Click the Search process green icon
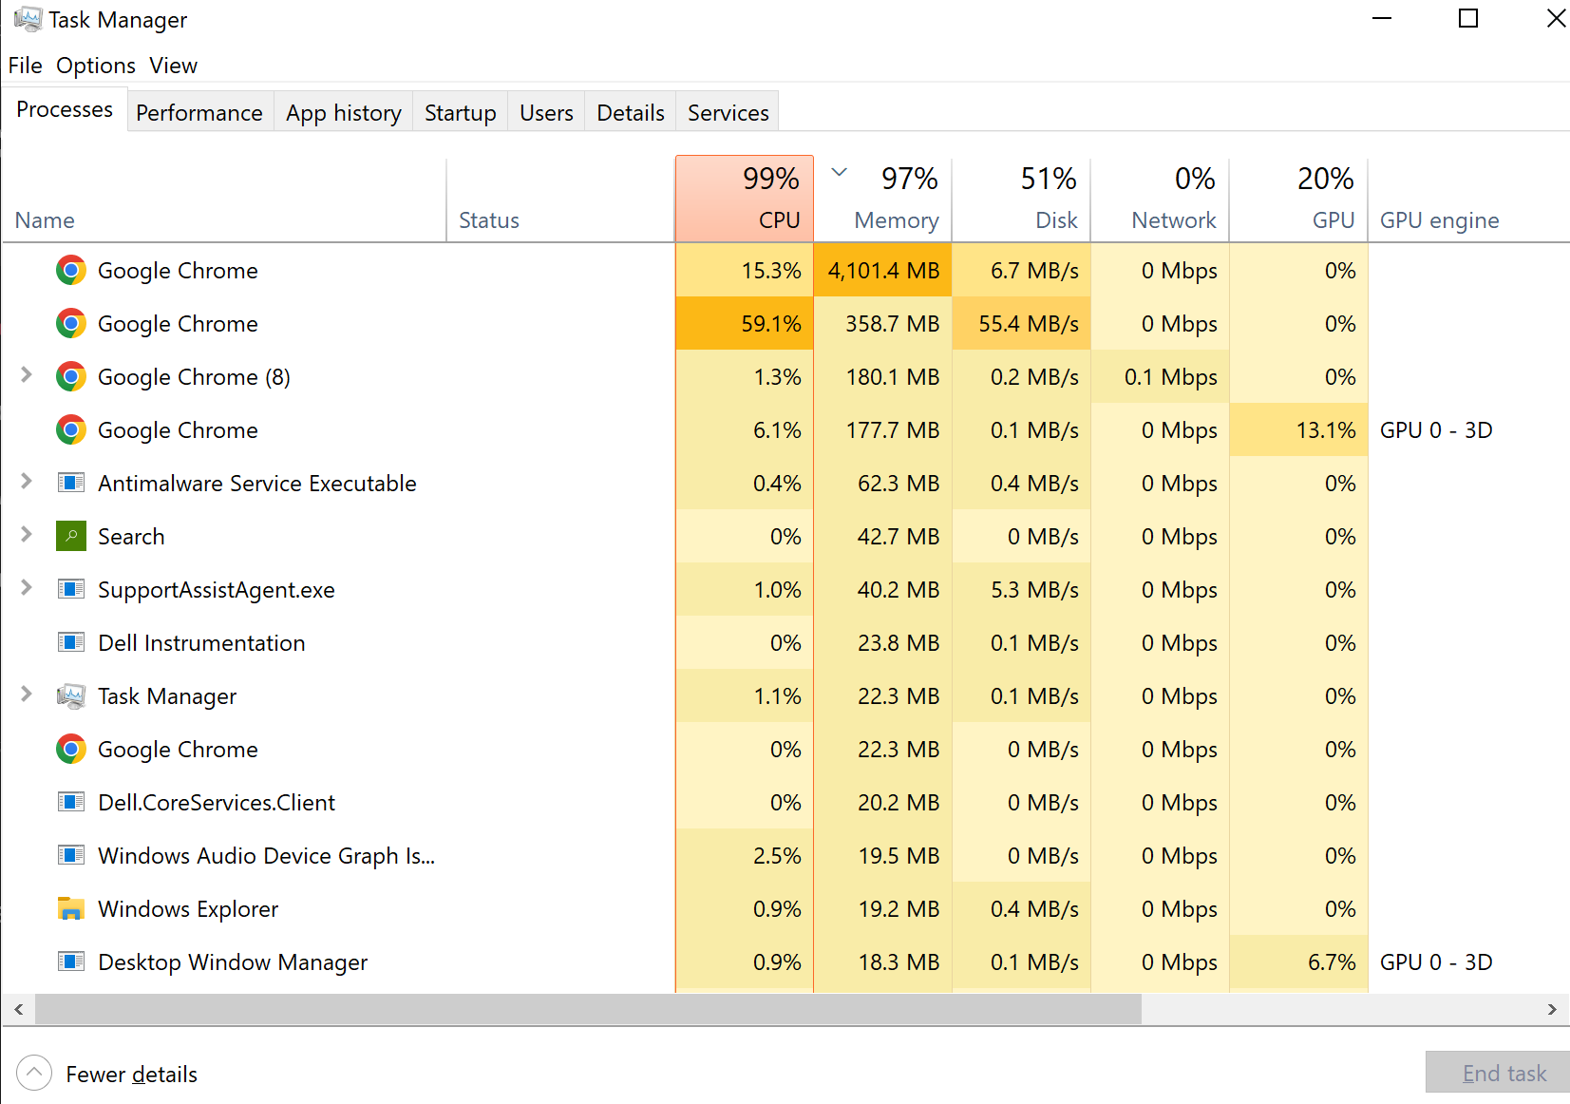The width and height of the screenshot is (1570, 1104). tap(71, 536)
